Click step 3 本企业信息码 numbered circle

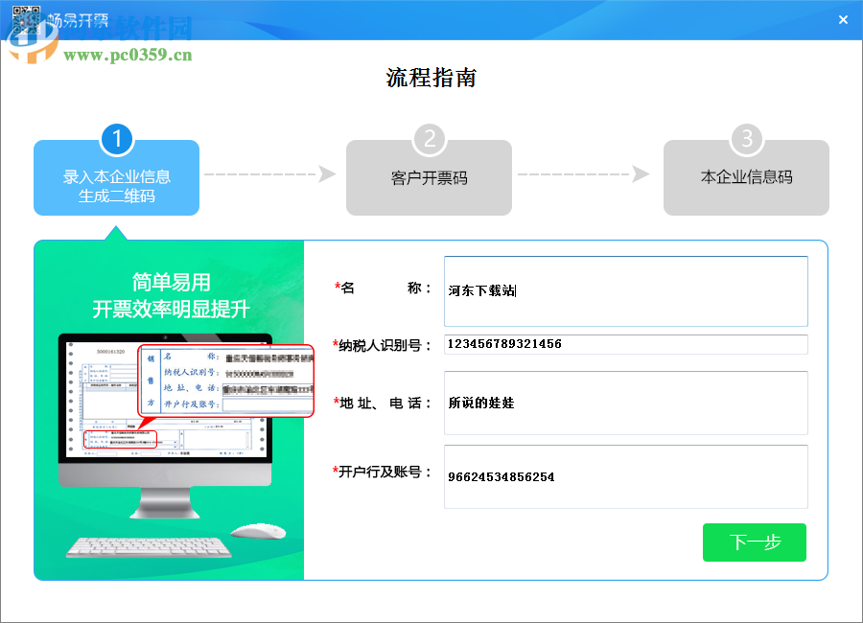coord(746,138)
